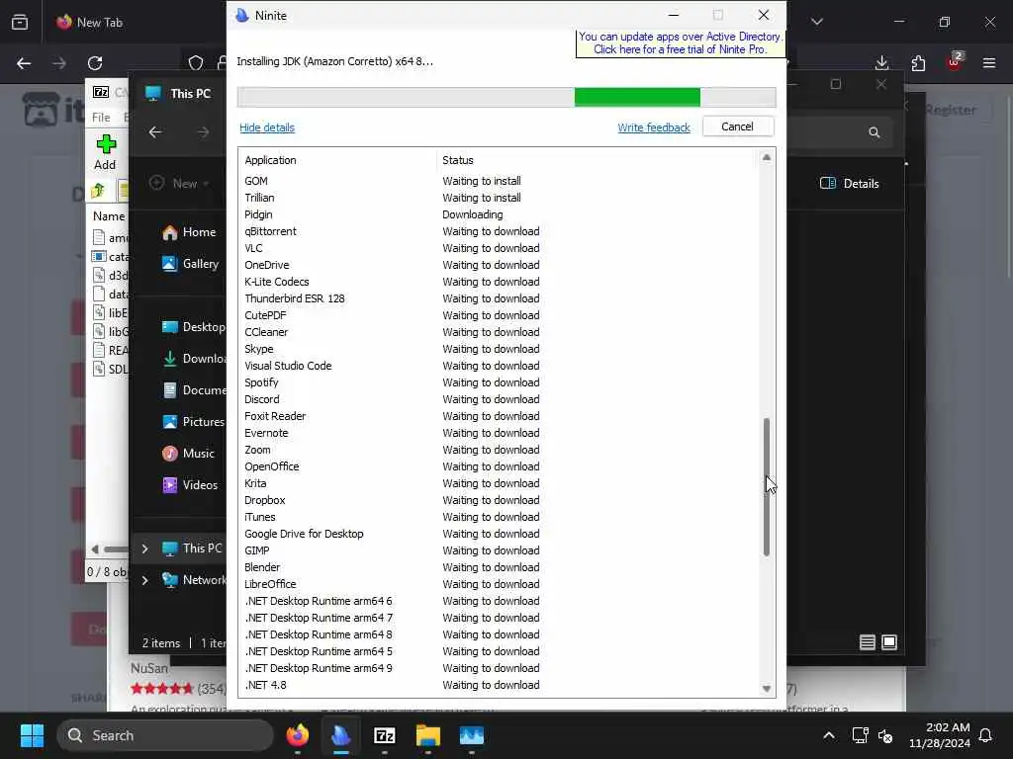
Task: Select the GOM row
Action: 498,181
